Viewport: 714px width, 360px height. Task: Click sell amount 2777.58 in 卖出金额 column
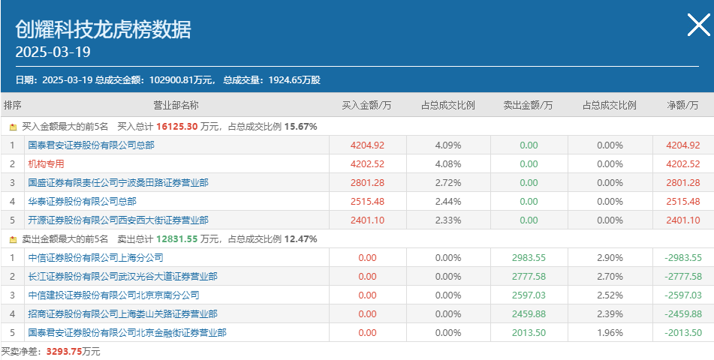pos(529,276)
